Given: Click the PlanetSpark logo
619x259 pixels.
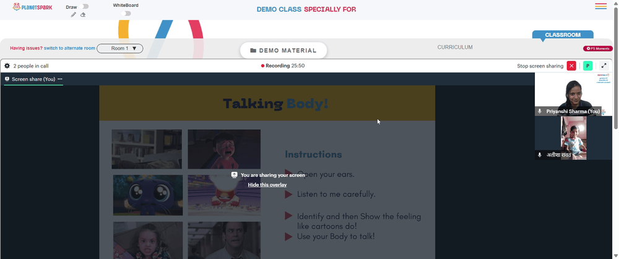Looking at the screenshot, I should pos(32,7).
